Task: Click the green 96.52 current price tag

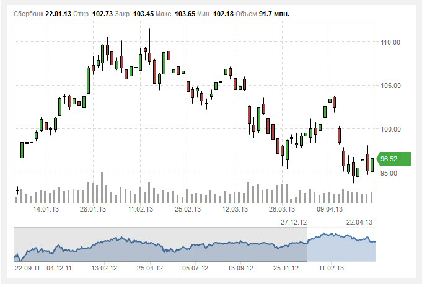Action: point(390,159)
